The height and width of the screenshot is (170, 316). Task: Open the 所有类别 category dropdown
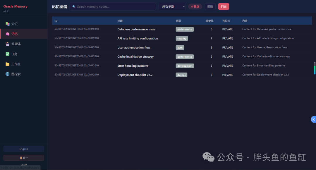pyautogui.click(x=172, y=7)
